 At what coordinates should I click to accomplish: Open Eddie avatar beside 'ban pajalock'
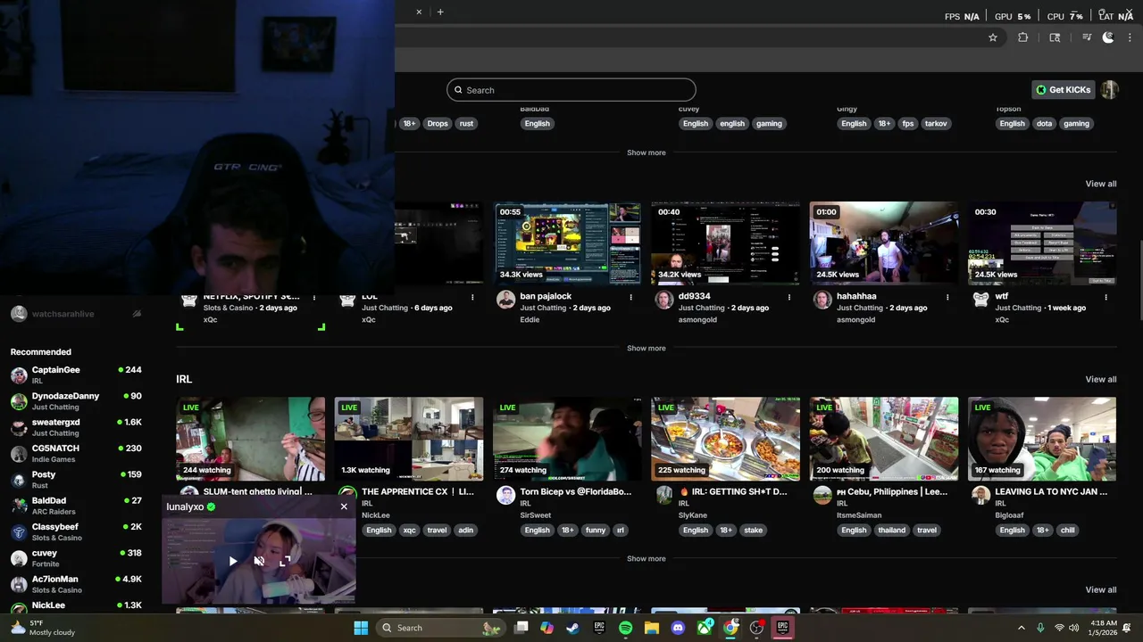click(x=506, y=300)
